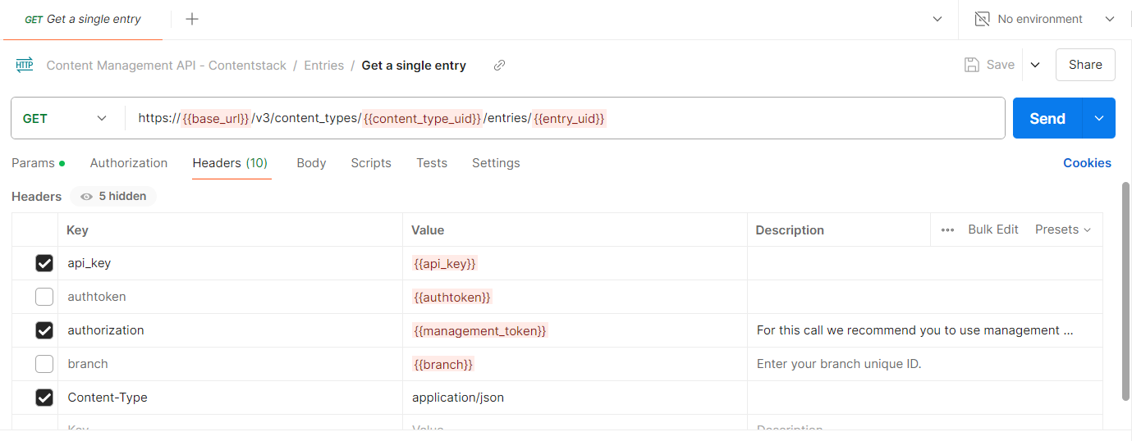Open the environment selector chevron
This screenshot has height=441, width=1132.
click(1110, 19)
